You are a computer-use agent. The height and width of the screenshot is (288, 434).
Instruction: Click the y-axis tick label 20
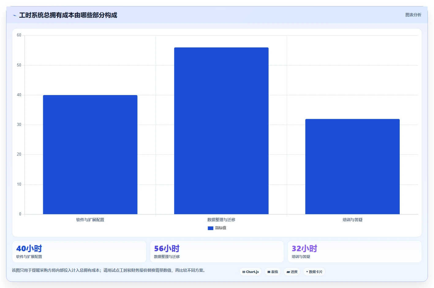pyautogui.click(x=19, y=154)
